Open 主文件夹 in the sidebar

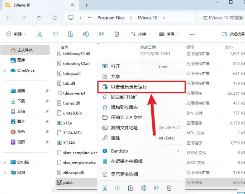[25, 50]
